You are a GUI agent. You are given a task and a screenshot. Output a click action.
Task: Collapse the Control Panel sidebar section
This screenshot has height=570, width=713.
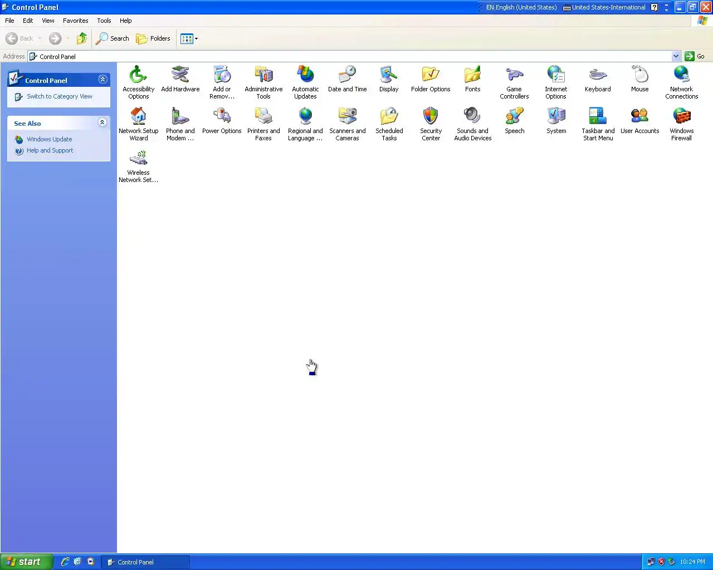(x=102, y=80)
